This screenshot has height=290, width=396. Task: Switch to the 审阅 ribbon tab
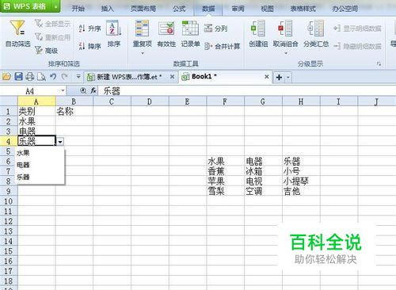[238, 9]
